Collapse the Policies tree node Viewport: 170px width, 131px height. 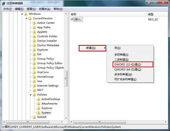[x=30, y=95]
